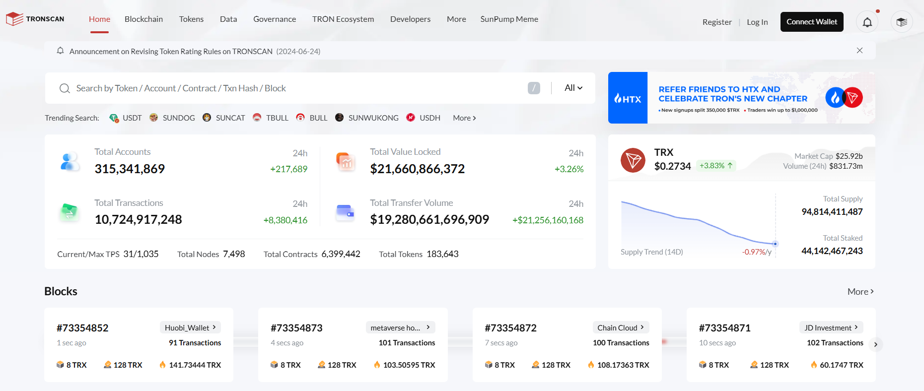Click the Total Transactions icon
This screenshot has width=924, height=391.
click(70, 212)
